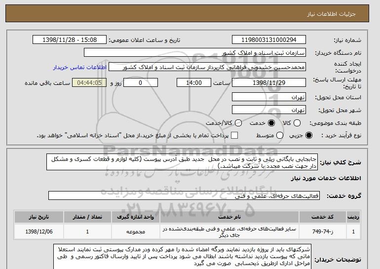Viewport: 380px width, 269px height.
Task: Click the ردیف column header
Action: pos(353,217)
